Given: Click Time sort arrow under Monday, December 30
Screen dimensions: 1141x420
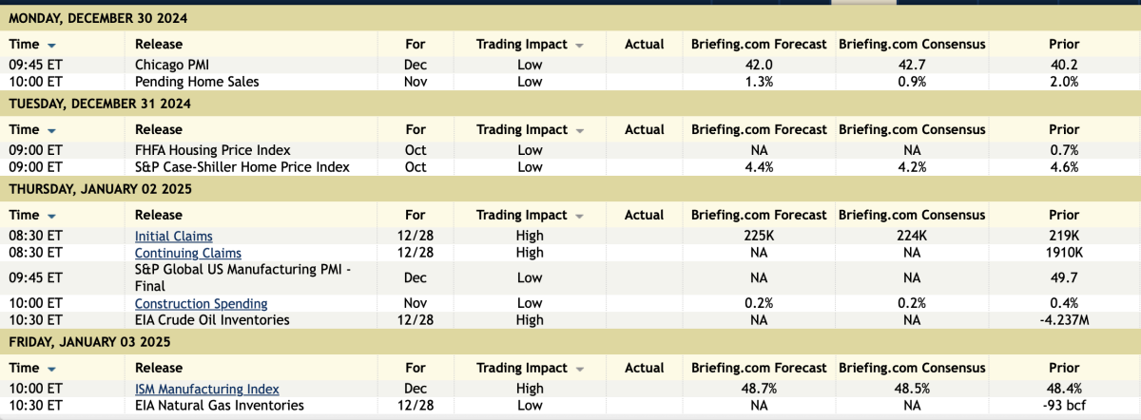Looking at the screenshot, I should [x=51, y=45].
